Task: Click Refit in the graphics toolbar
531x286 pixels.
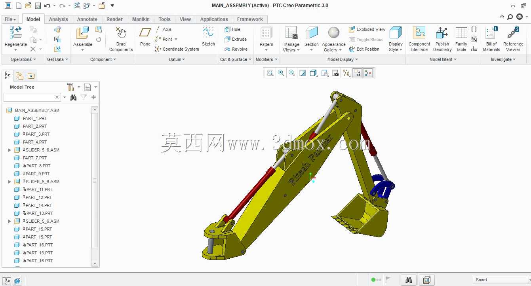Action: [x=270, y=73]
